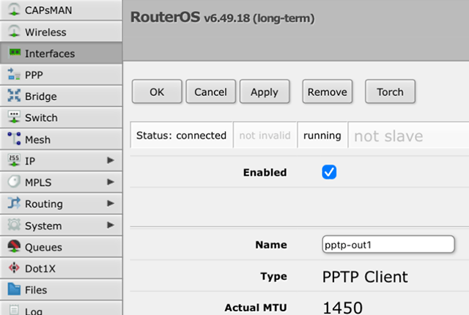
Task: Expand the IP submenu arrow
Action: point(111,160)
